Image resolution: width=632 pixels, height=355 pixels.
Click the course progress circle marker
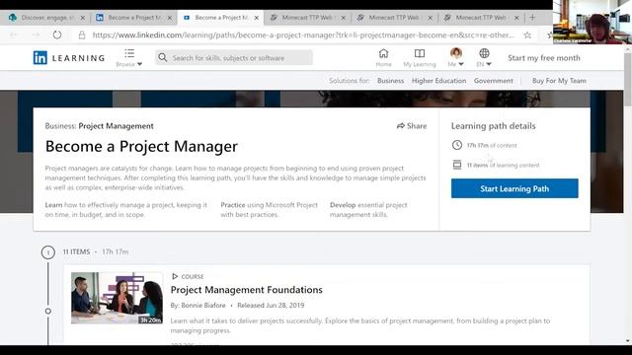click(48, 312)
